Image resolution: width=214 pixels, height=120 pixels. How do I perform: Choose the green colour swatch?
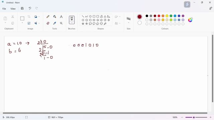(171, 16)
